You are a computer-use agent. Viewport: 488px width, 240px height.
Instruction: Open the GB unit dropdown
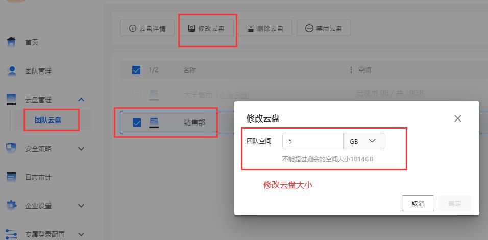(364, 141)
